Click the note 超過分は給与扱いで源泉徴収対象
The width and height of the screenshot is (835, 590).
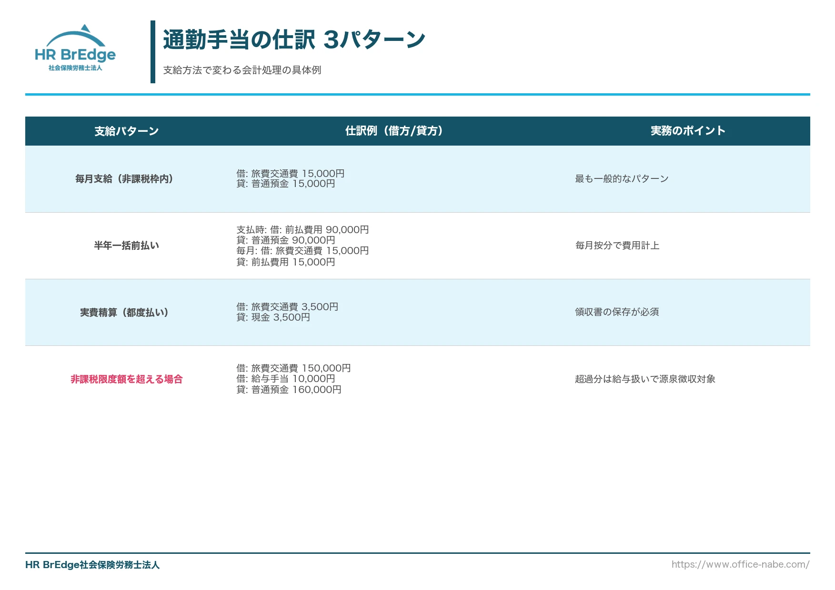point(645,379)
